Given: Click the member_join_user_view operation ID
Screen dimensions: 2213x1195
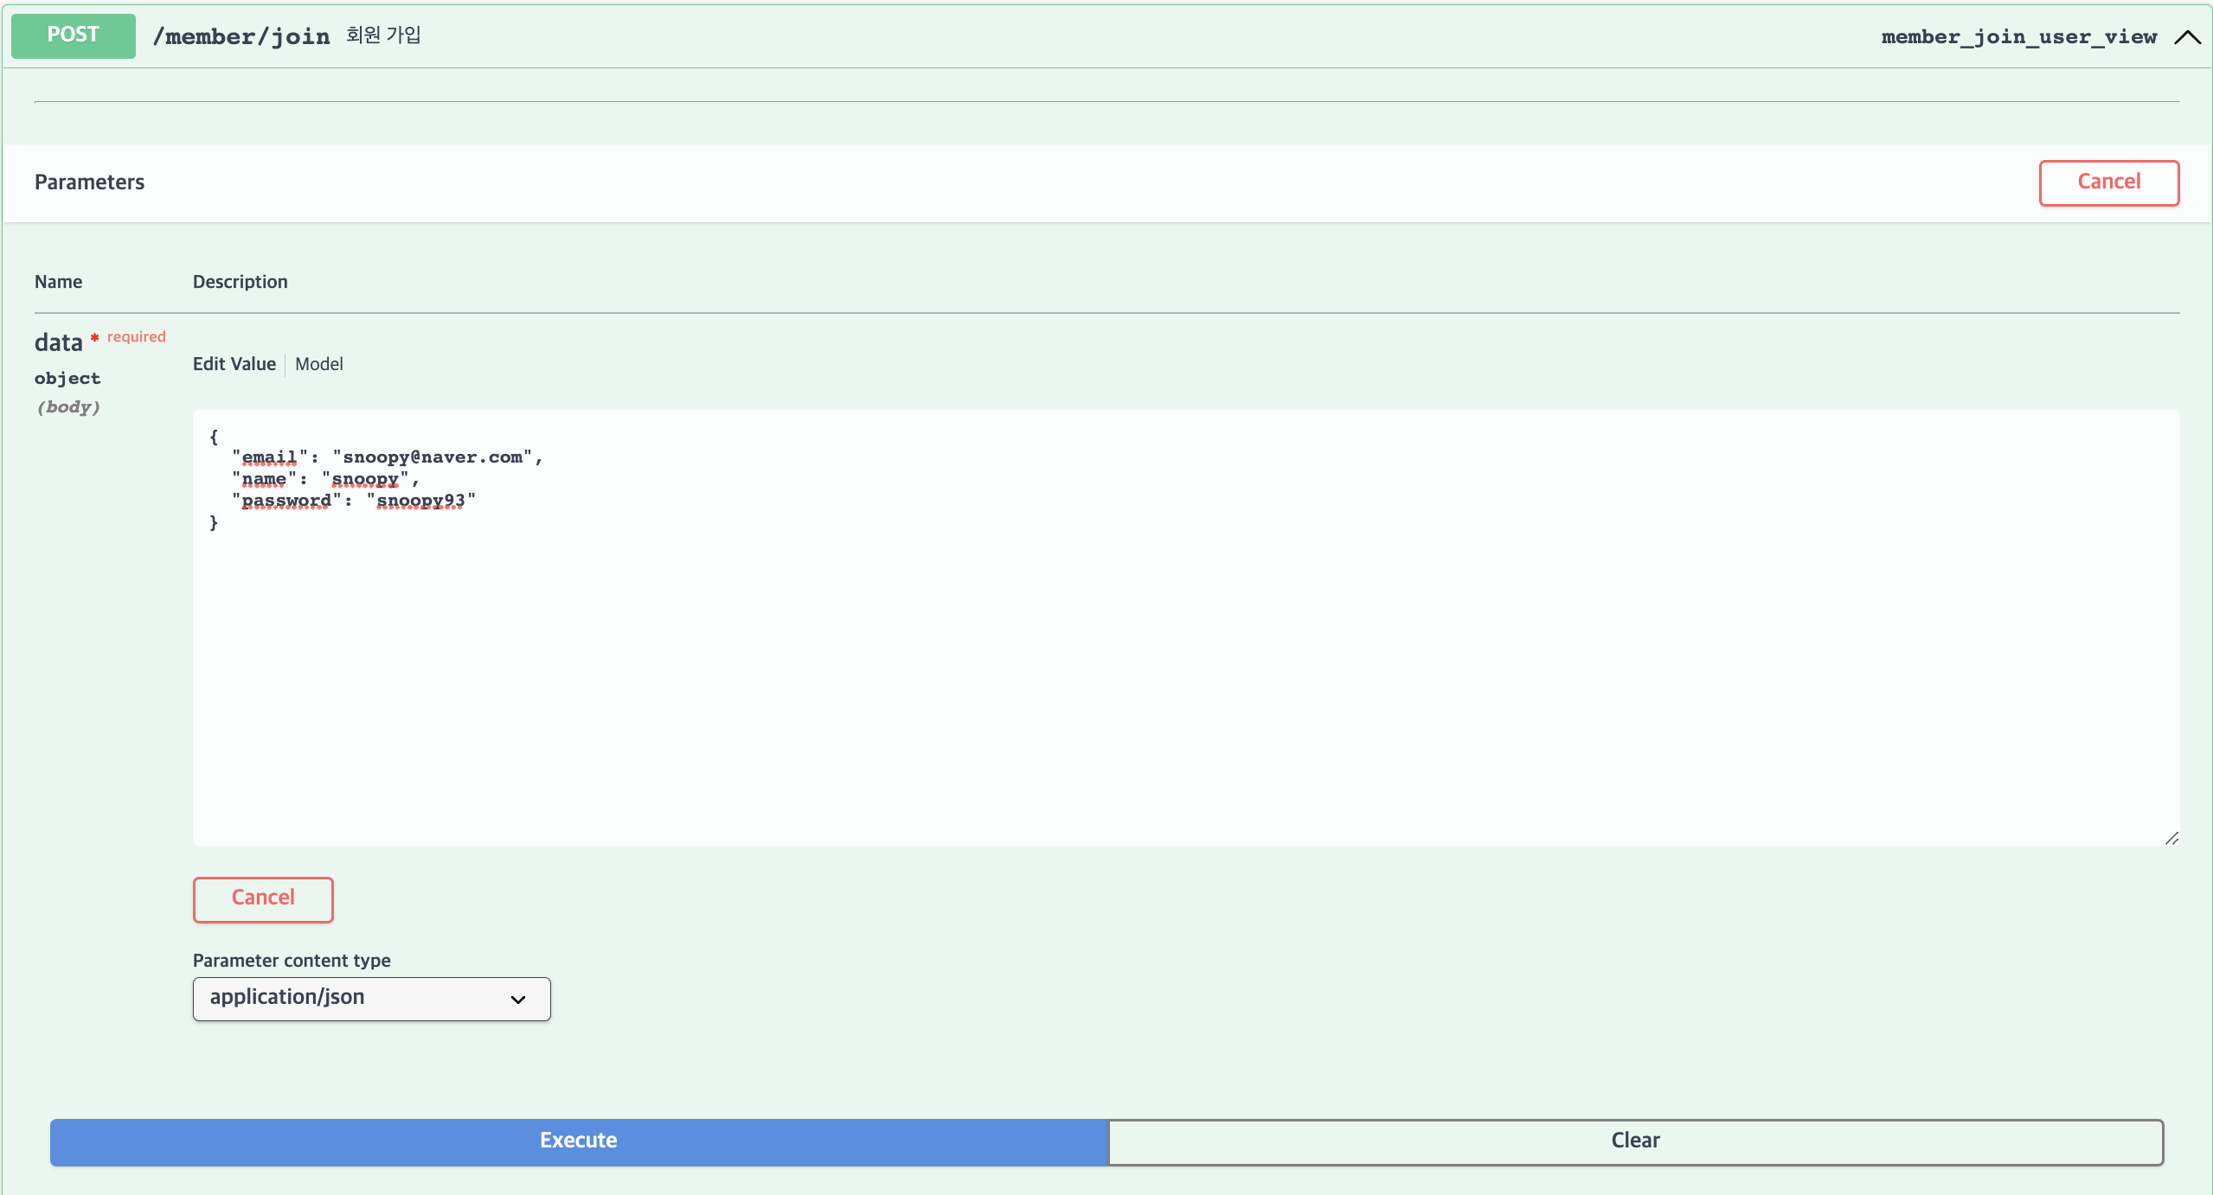Looking at the screenshot, I should [x=2018, y=37].
